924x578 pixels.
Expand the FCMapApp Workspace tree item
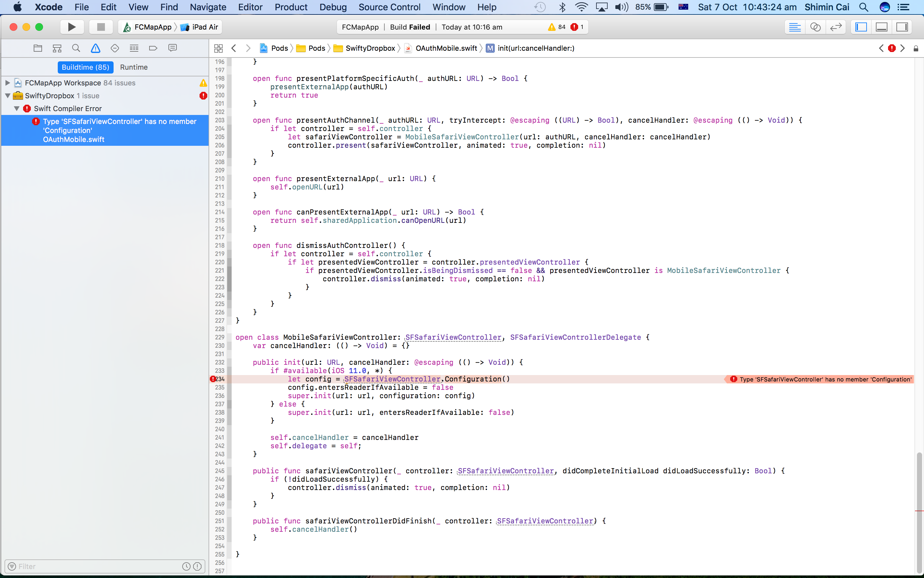(7, 83)
